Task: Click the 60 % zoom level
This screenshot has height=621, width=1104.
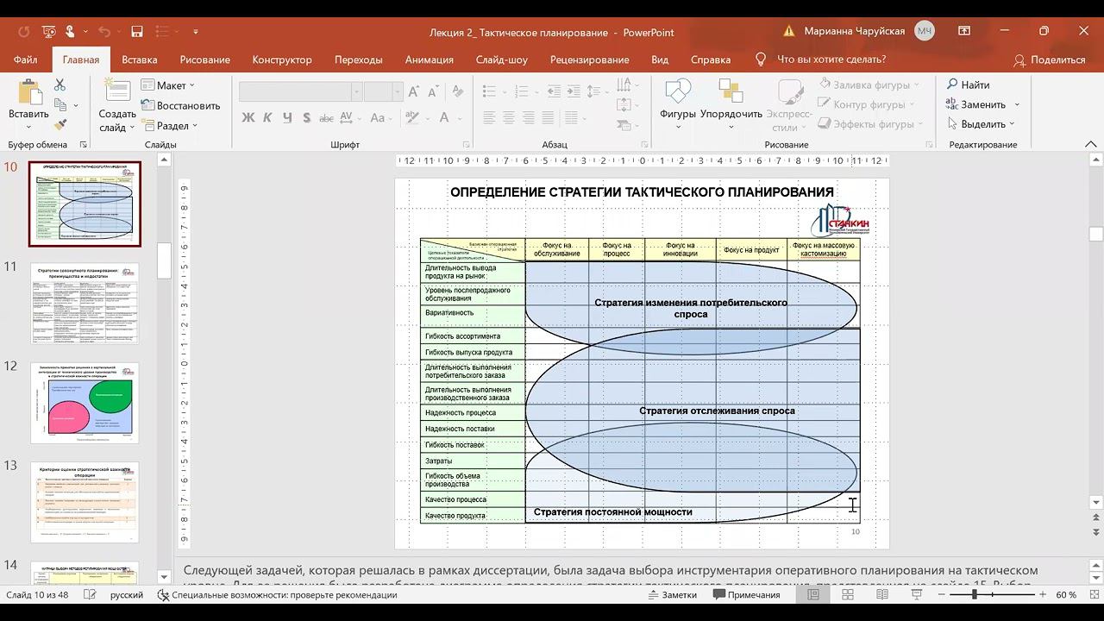Action: point(1066,595)
